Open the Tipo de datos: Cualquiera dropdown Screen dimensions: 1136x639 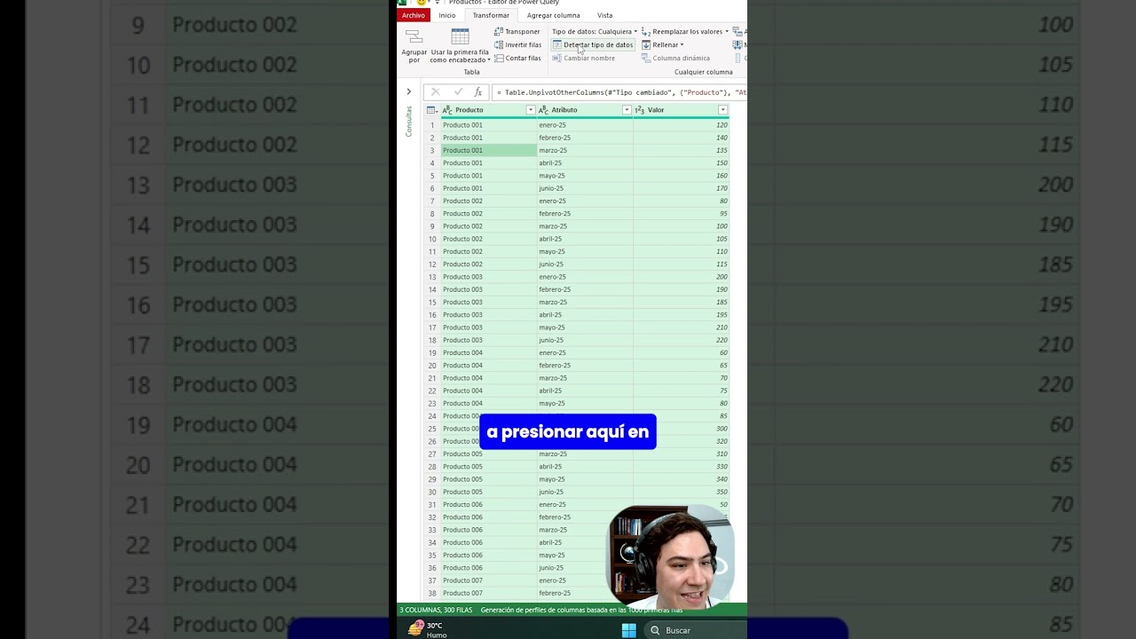(x=595, y=32)
